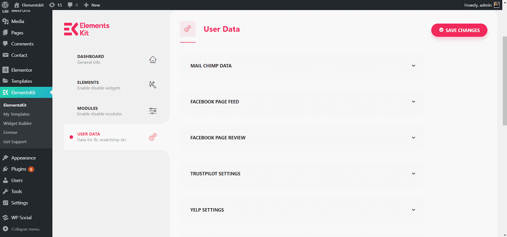Expand the Trustpilot Settings chevron
The image size is (507, 237).
pos(414,174)
